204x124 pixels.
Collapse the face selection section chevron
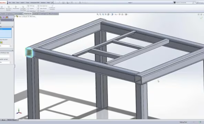coord(12,27)
